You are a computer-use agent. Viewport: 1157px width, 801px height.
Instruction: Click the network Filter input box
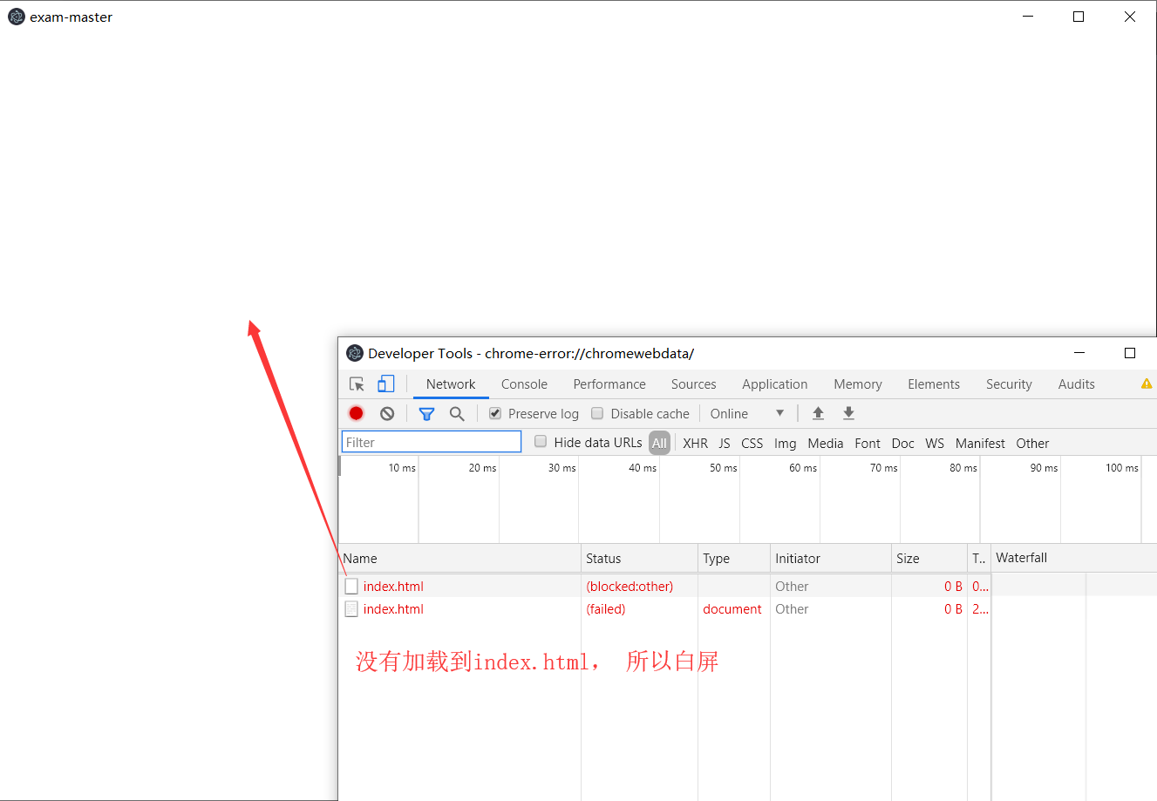pyautogui.click(x=431, y=442)
